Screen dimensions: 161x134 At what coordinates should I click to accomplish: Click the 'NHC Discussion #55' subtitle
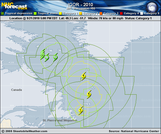81,8
